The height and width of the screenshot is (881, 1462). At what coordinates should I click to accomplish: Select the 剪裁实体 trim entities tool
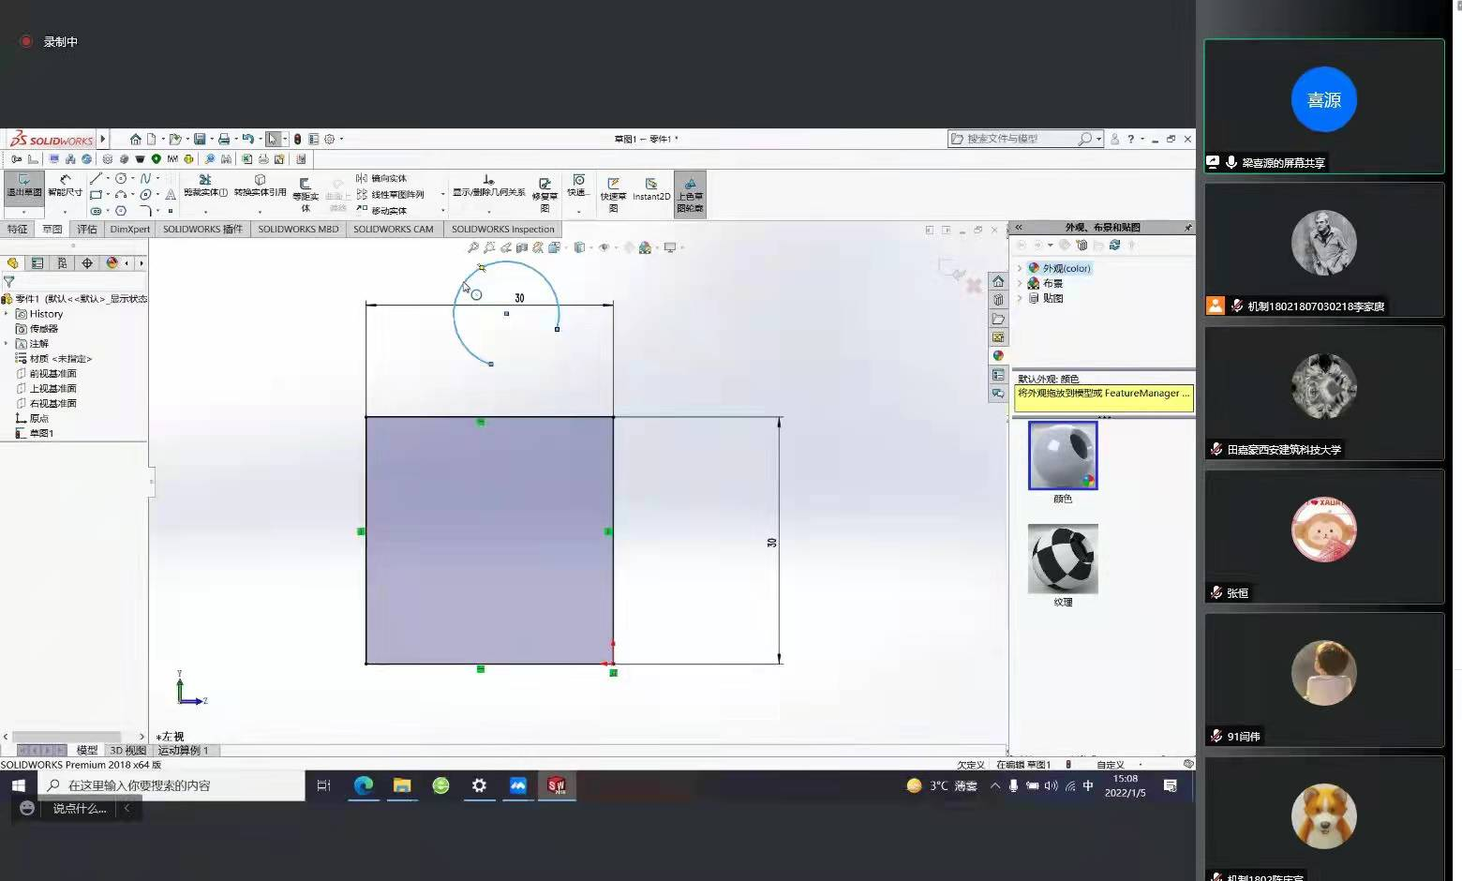[x=205, y=185]
